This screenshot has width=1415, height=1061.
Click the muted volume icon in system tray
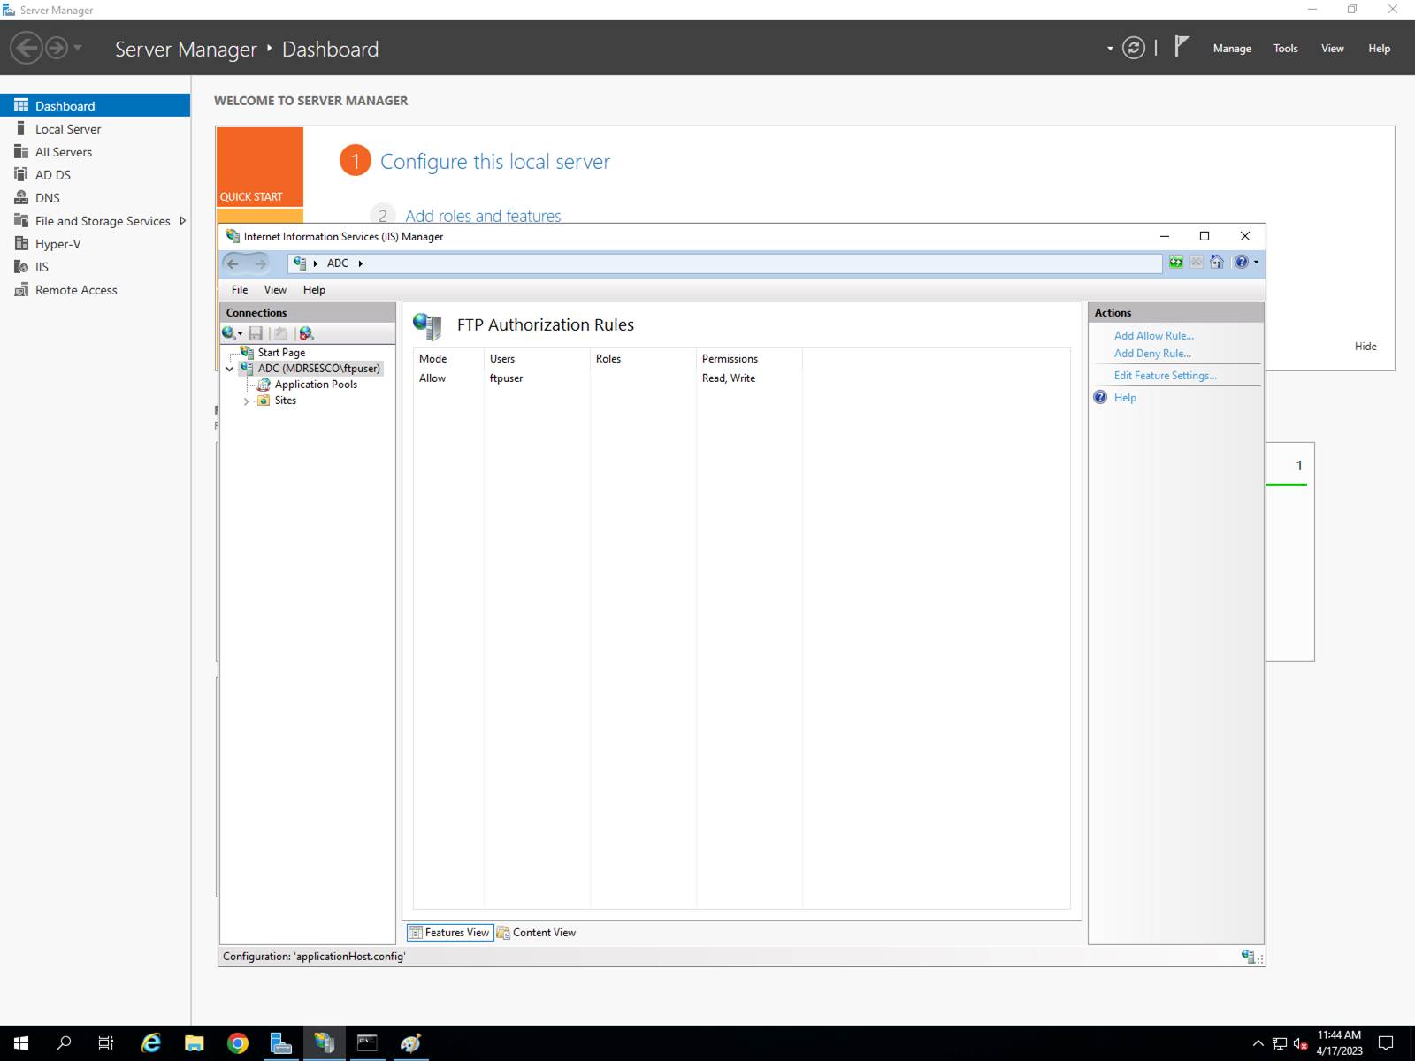[1301, 1043]
